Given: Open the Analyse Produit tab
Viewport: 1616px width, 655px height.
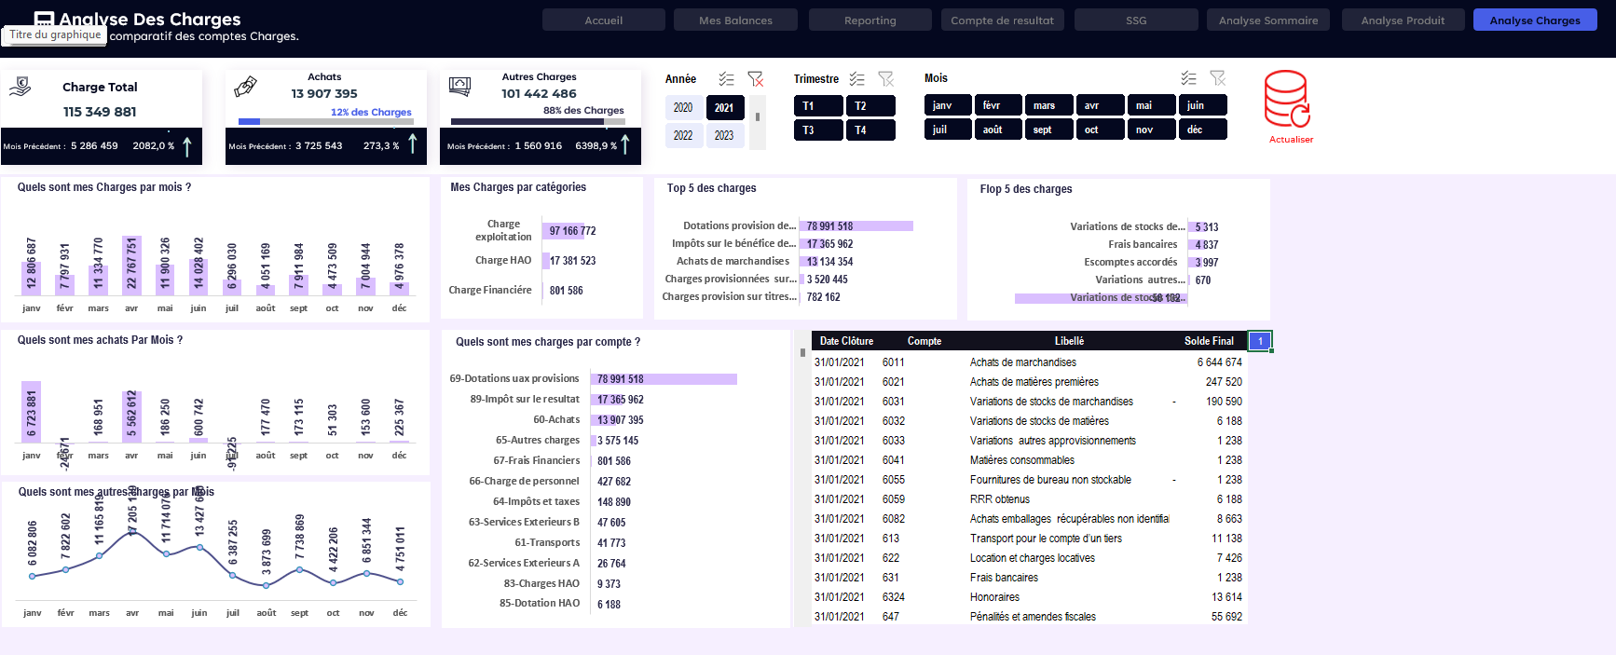Looking at the screenshot, I should [x=1404, y=20].
